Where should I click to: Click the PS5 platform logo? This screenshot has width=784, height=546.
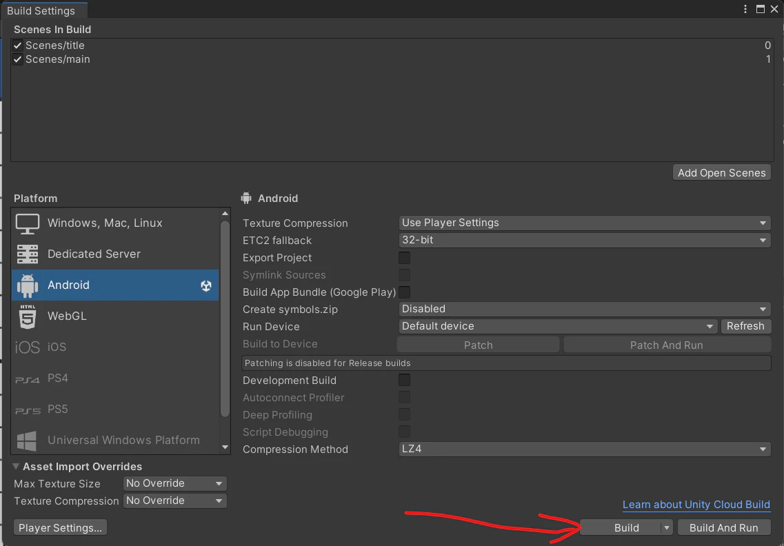[28, 411]
